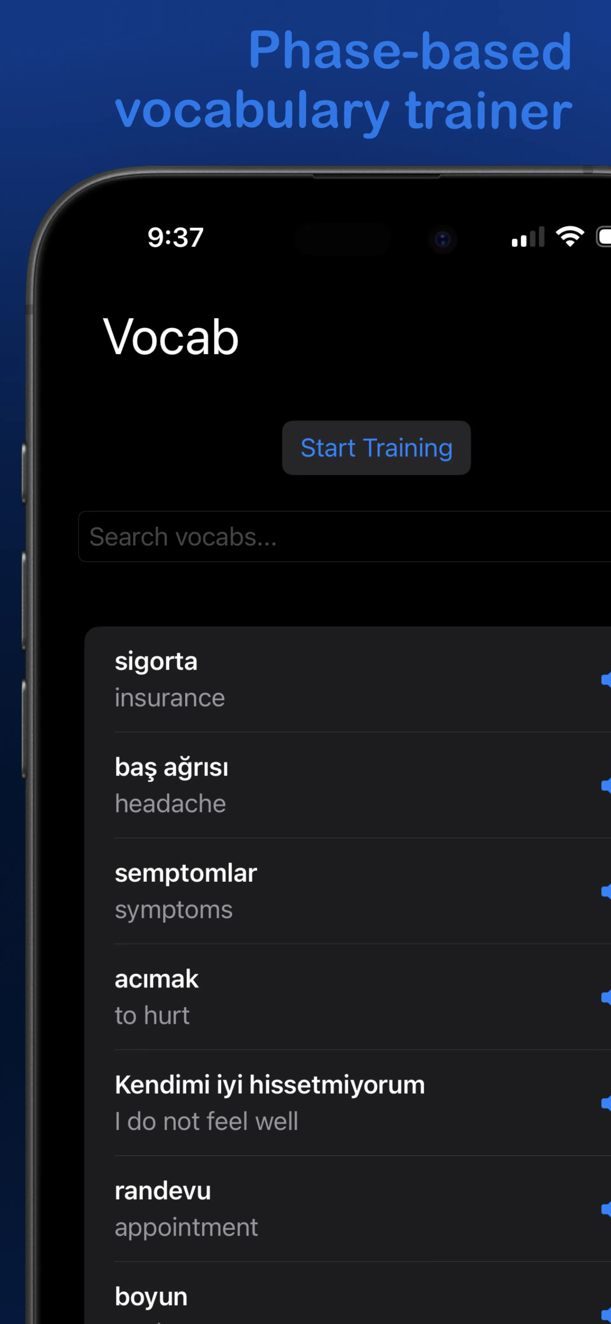Hear pronunciation of acımak
Screen dimensions: 611x1324
(606, 997)
